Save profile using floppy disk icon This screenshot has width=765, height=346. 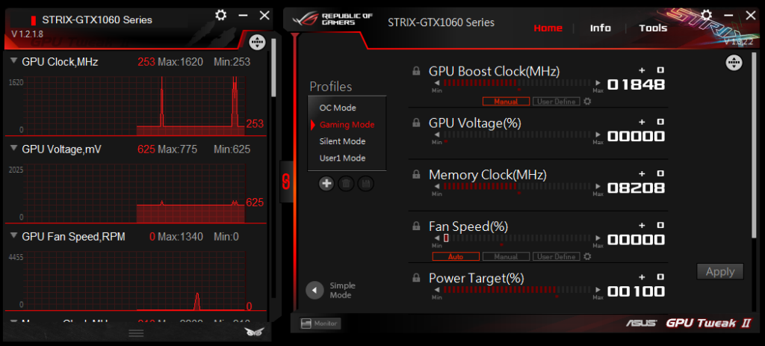coord(365,184)
